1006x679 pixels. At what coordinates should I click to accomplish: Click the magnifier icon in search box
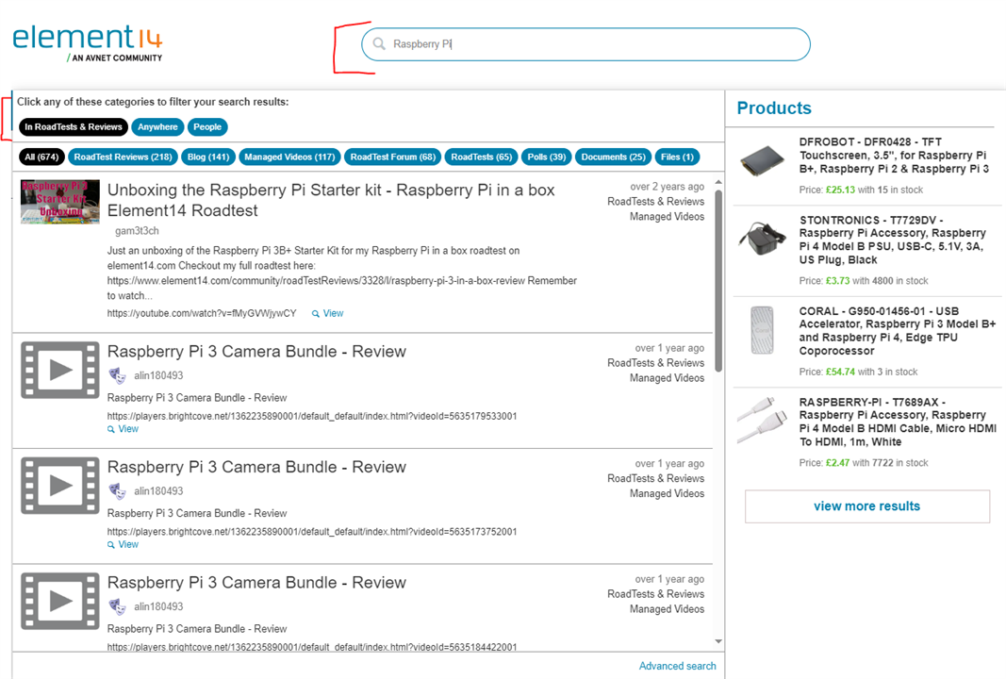coord(379,43)
